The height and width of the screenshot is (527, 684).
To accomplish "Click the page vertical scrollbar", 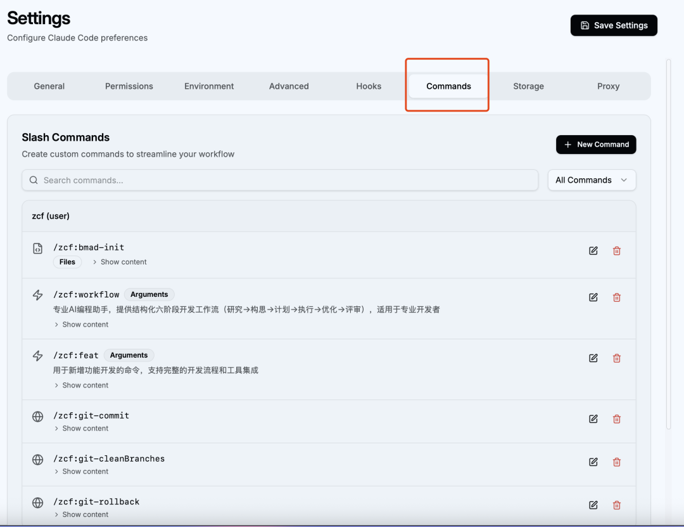I will click(x=668, y=245).
